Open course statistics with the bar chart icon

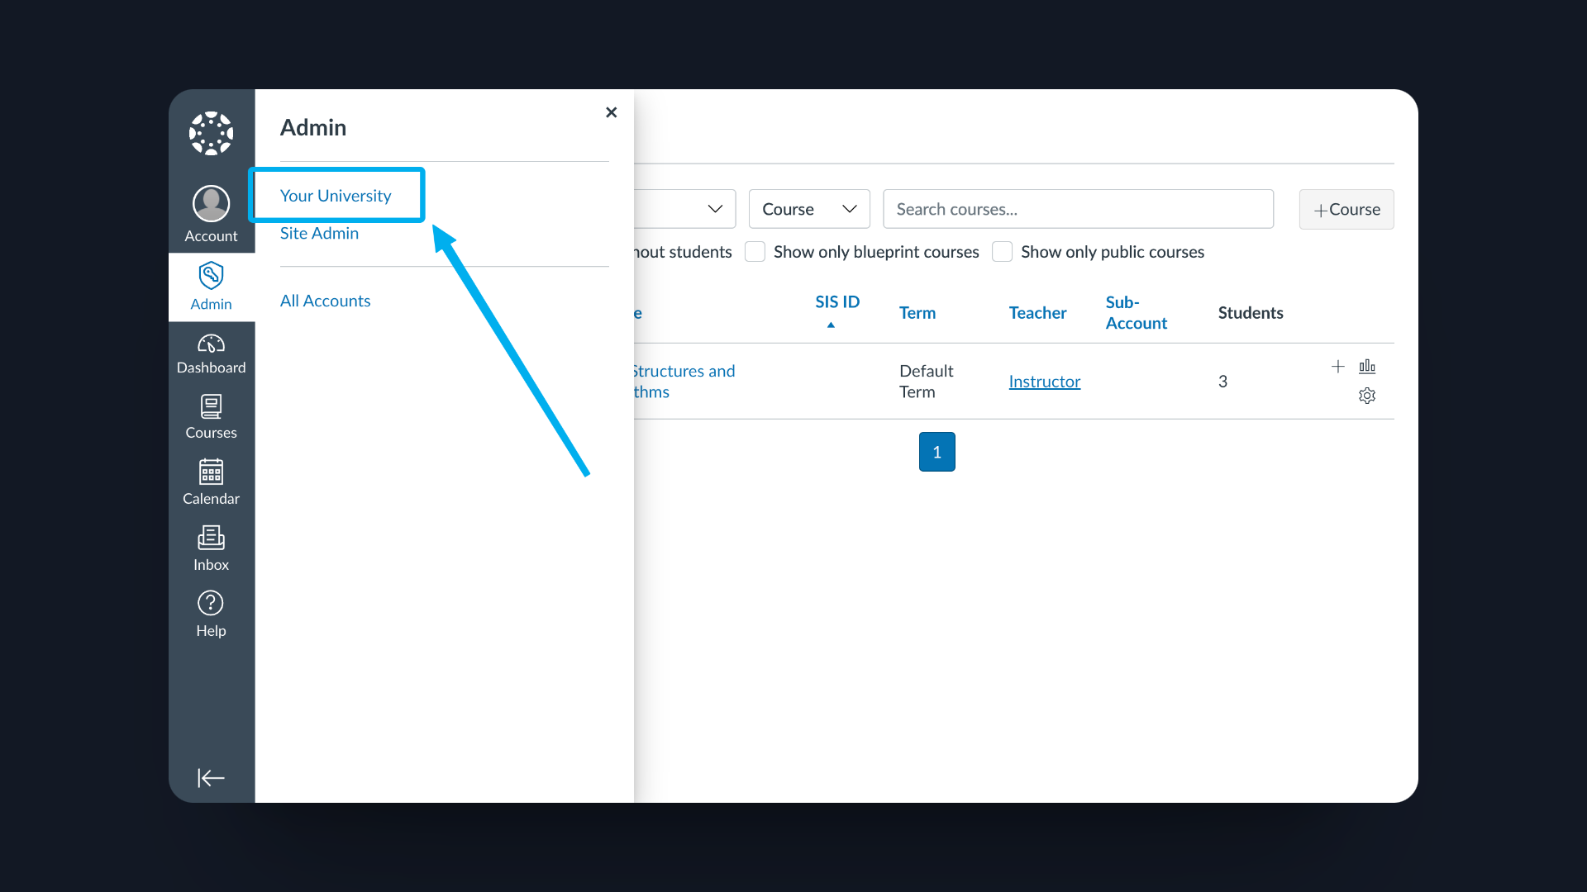pos(1367,366)
